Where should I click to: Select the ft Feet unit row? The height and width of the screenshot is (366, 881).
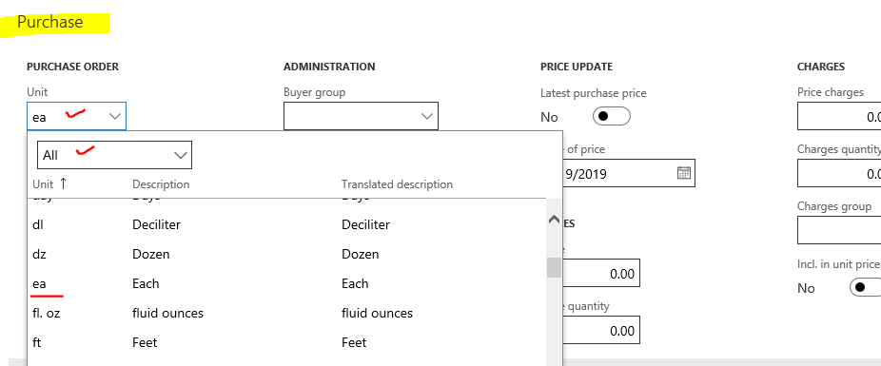coord(286,342)
